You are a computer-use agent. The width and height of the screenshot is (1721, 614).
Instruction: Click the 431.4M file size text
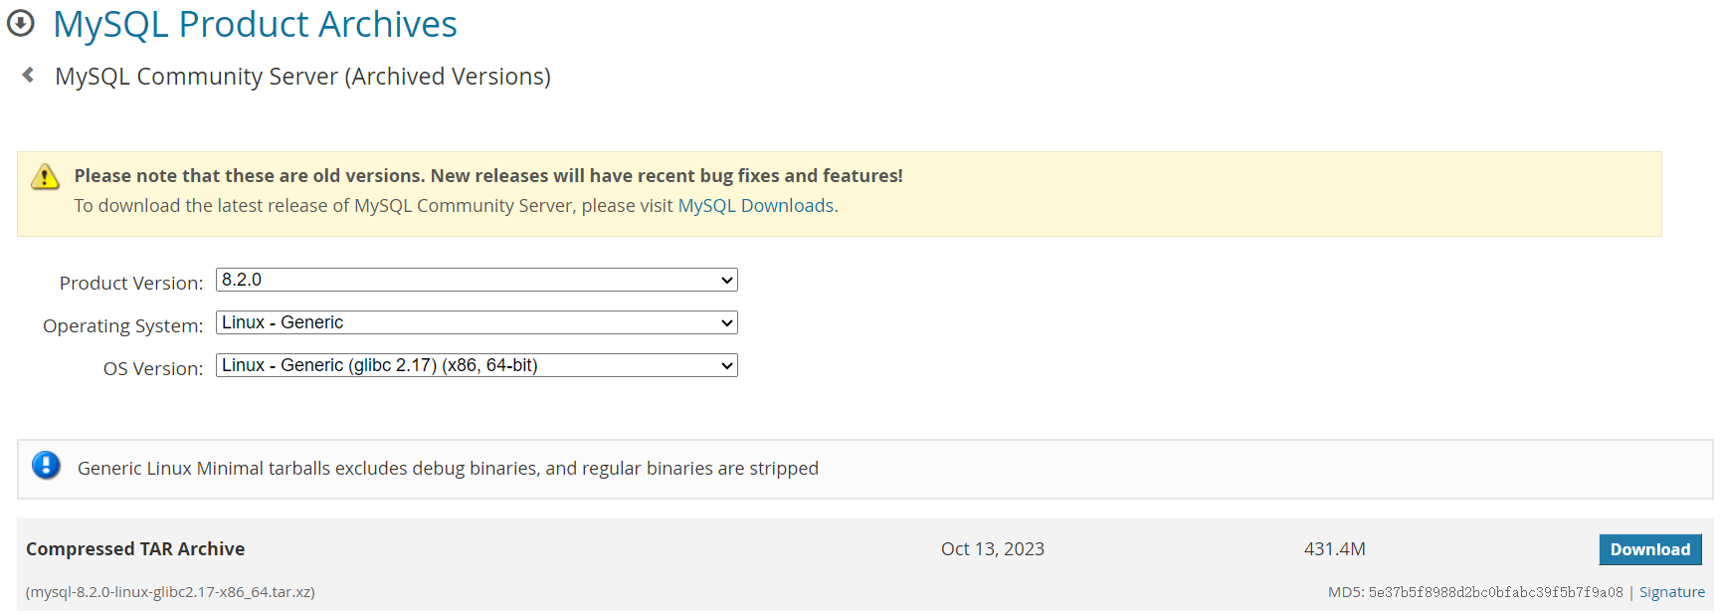click(1334, 549)
